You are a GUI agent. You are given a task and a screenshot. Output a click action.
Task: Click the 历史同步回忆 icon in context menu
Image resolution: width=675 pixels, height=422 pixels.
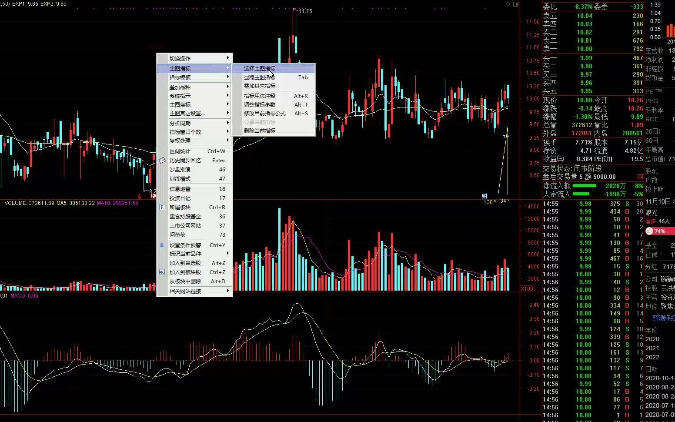click(x=162, y=161)
